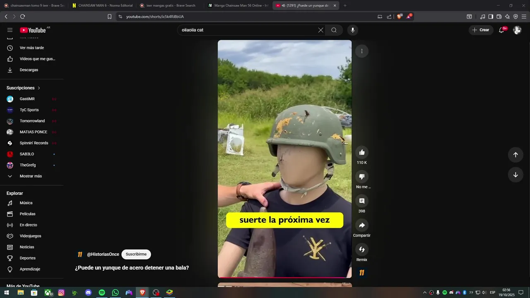This screenshot has height=298, width=530.
Task: Open Descargas in sidebar
Action: (x=32, y=70)
